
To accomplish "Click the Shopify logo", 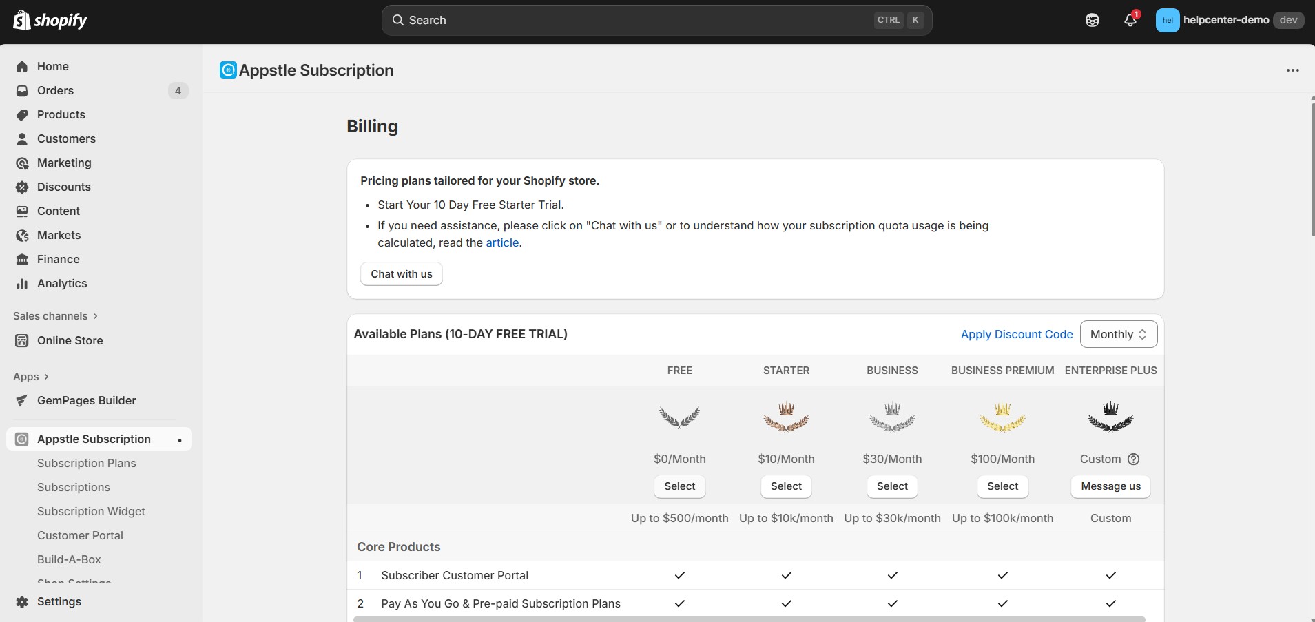I will point(50,20).
